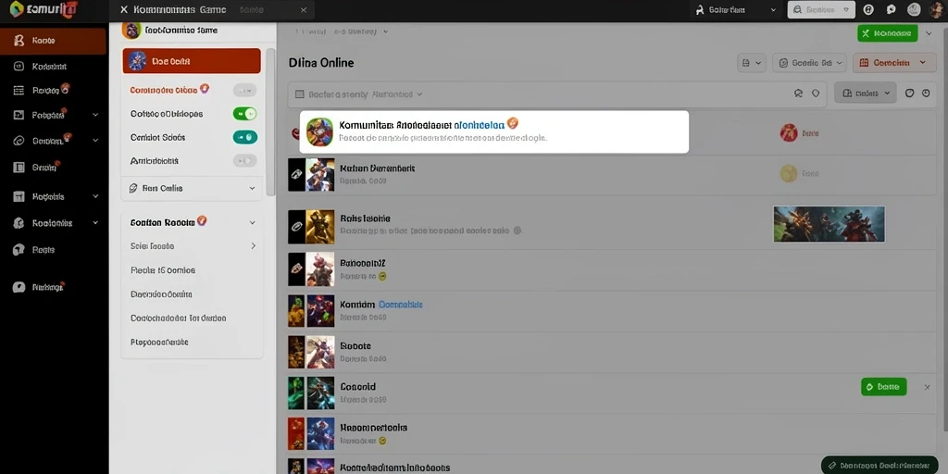Click the spiral icon in the black sidebar
948x474 pixels.
click(19, 141)
